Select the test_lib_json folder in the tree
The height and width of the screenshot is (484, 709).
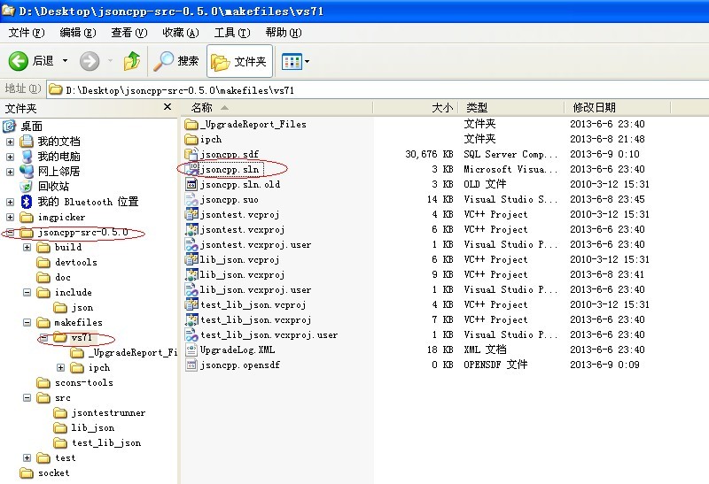tap(97, 443)
